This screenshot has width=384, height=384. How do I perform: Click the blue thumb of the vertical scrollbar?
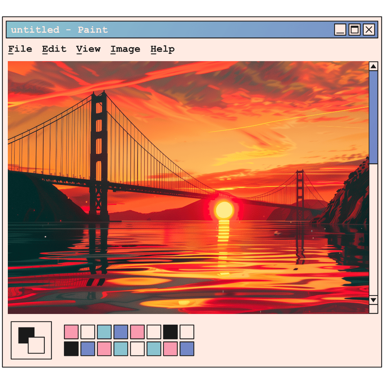(373, 117)
